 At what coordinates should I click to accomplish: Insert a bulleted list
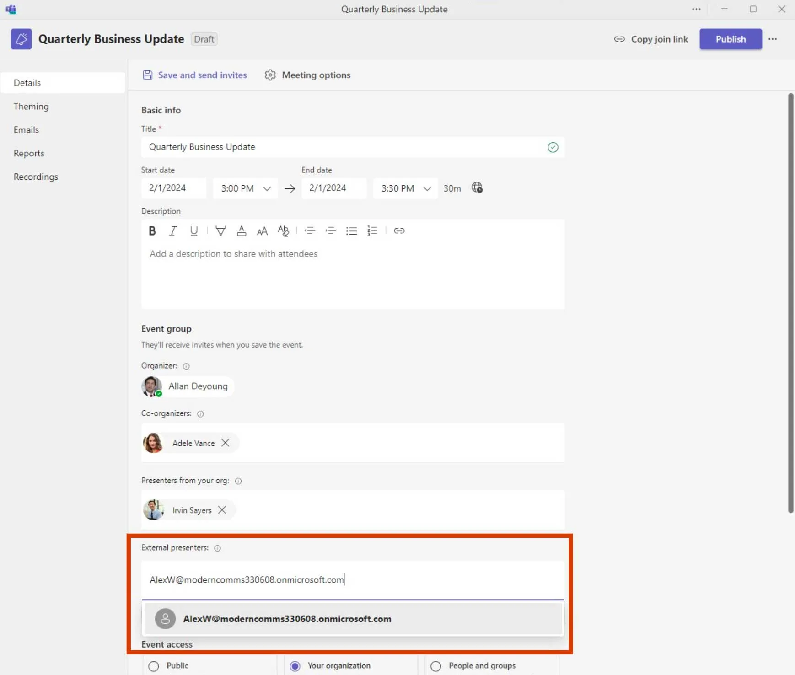click(351, 231)
